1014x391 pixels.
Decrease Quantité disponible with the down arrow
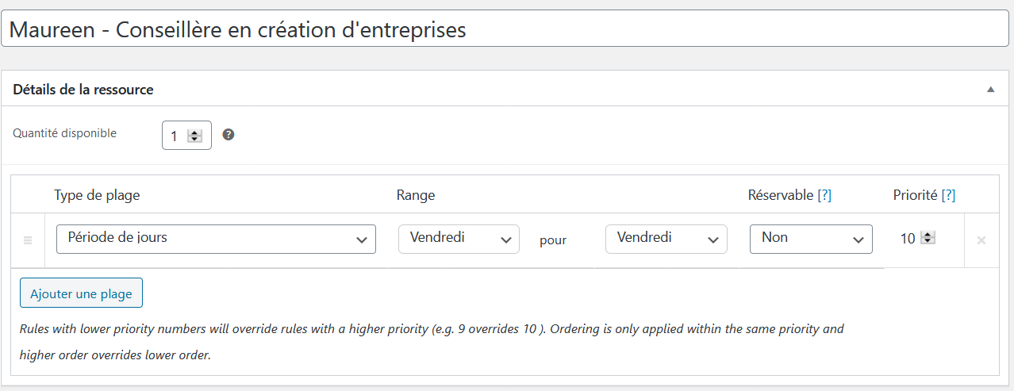pos(194,140)
